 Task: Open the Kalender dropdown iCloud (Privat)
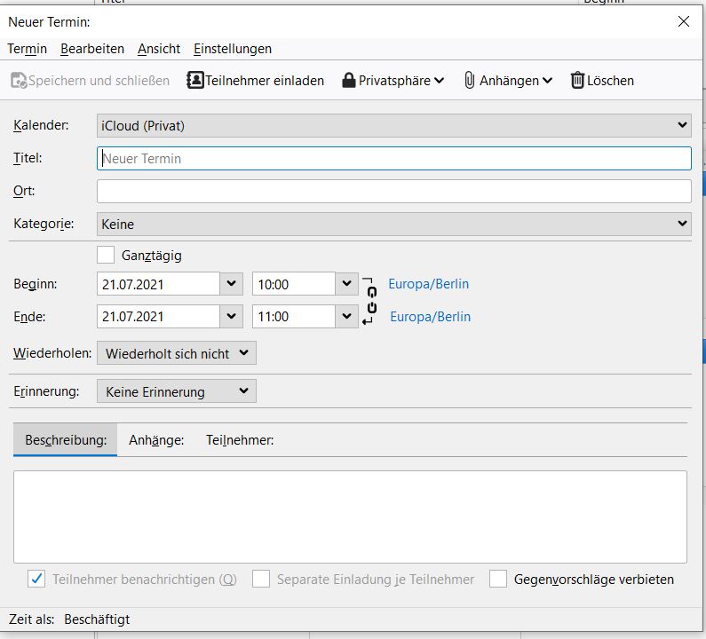pos(393,126)
